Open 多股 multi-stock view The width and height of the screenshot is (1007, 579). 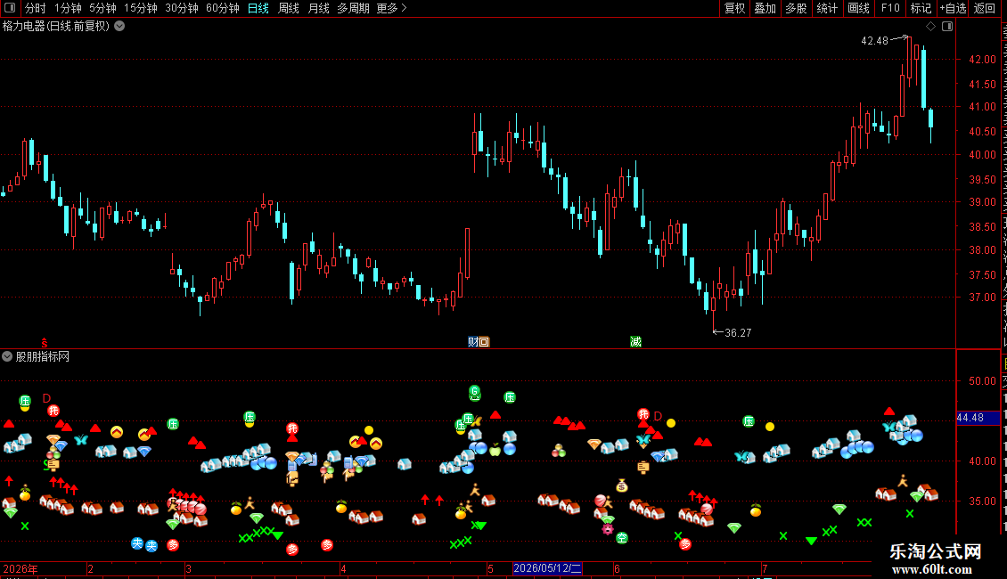tap(796, 8)
